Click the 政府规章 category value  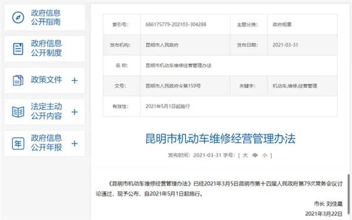point(282,25)
